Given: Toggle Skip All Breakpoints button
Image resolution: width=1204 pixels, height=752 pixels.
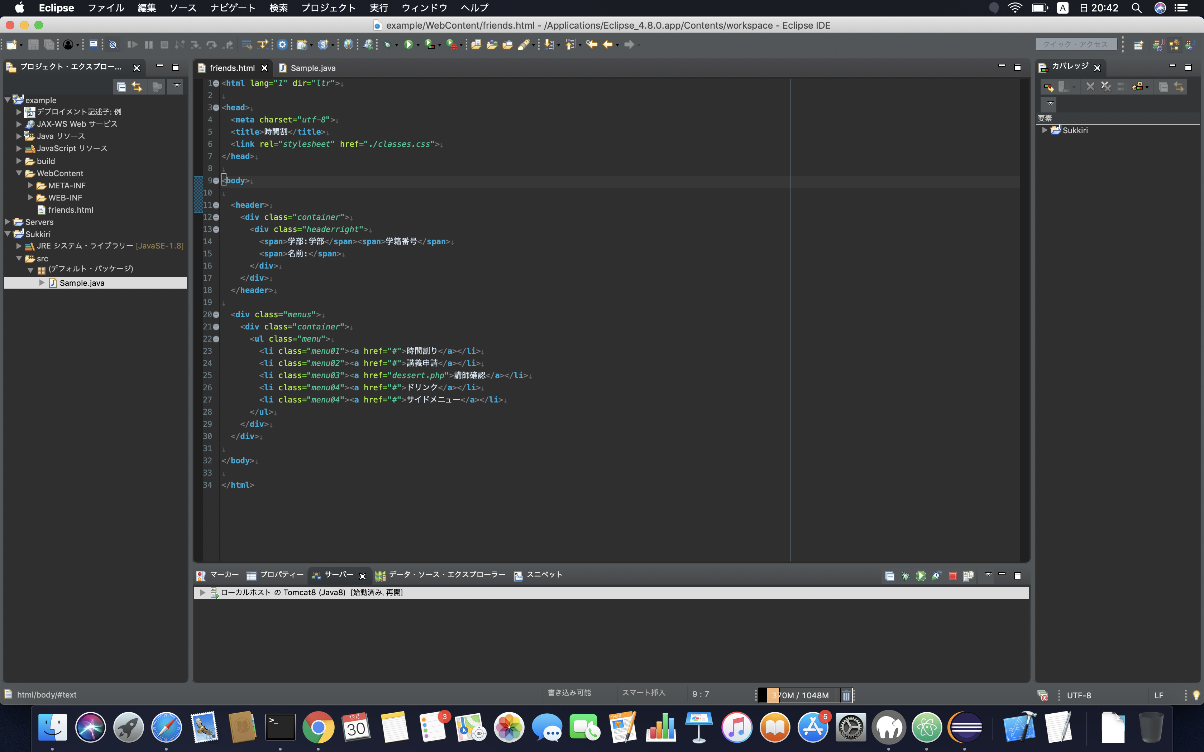Looking at the screenshot, I should click(113, 45).
